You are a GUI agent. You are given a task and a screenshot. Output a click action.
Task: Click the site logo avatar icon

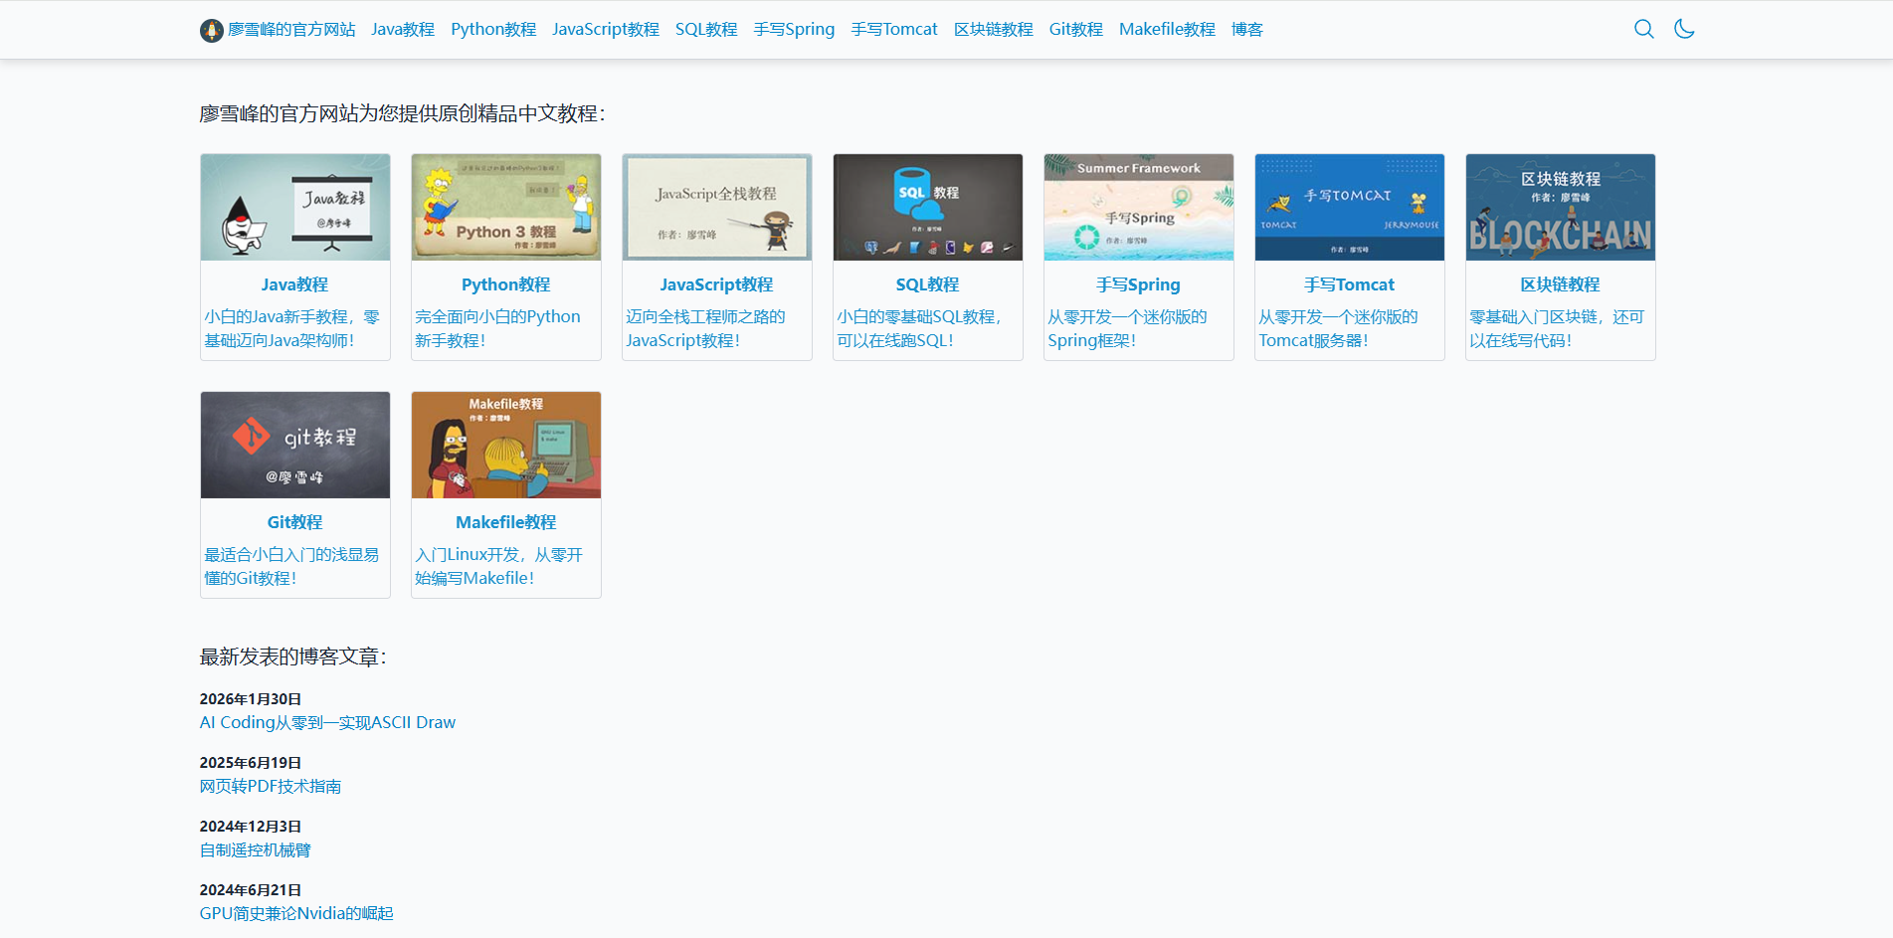[211, 30]
